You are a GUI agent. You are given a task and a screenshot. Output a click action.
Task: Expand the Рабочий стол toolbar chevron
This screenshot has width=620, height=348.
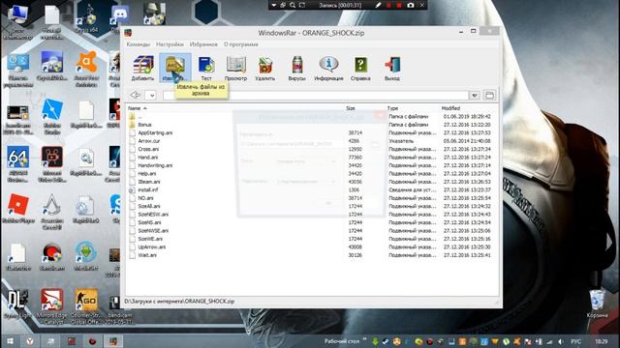(x=364, y=339)
